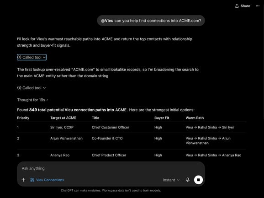
Task: Click High buyer fit in Siri Iyer row
Action: 158,128
